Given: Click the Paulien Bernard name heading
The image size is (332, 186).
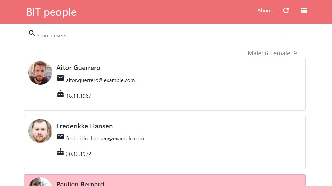Looking at the screenshot, I should (x=80, y=184).
